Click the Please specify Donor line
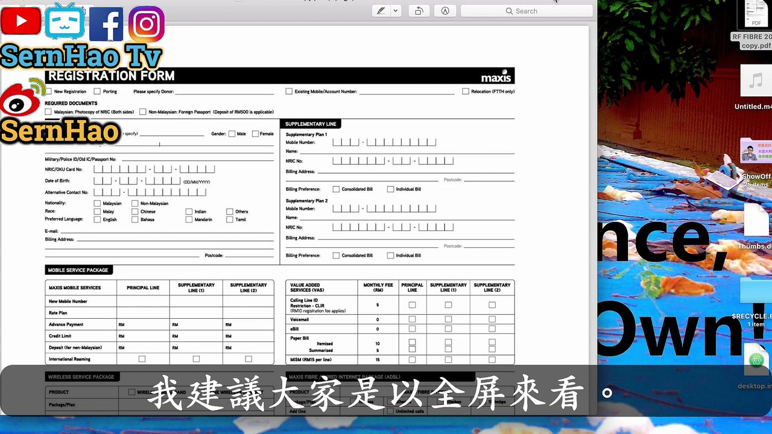Image resolution: width=772 pixels, height=434 pixels. pyautogui.click(x=224, y=92)
